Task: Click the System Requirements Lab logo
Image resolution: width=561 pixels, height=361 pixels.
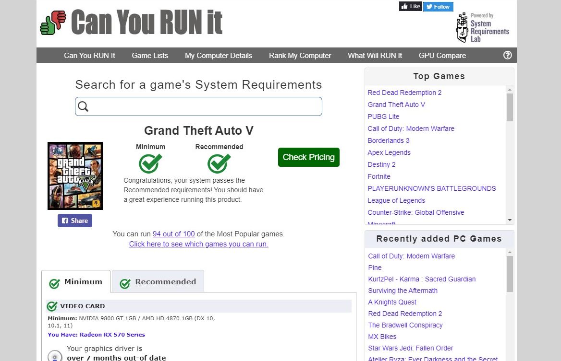Action: pyautogui.click(x=482, y=27)
